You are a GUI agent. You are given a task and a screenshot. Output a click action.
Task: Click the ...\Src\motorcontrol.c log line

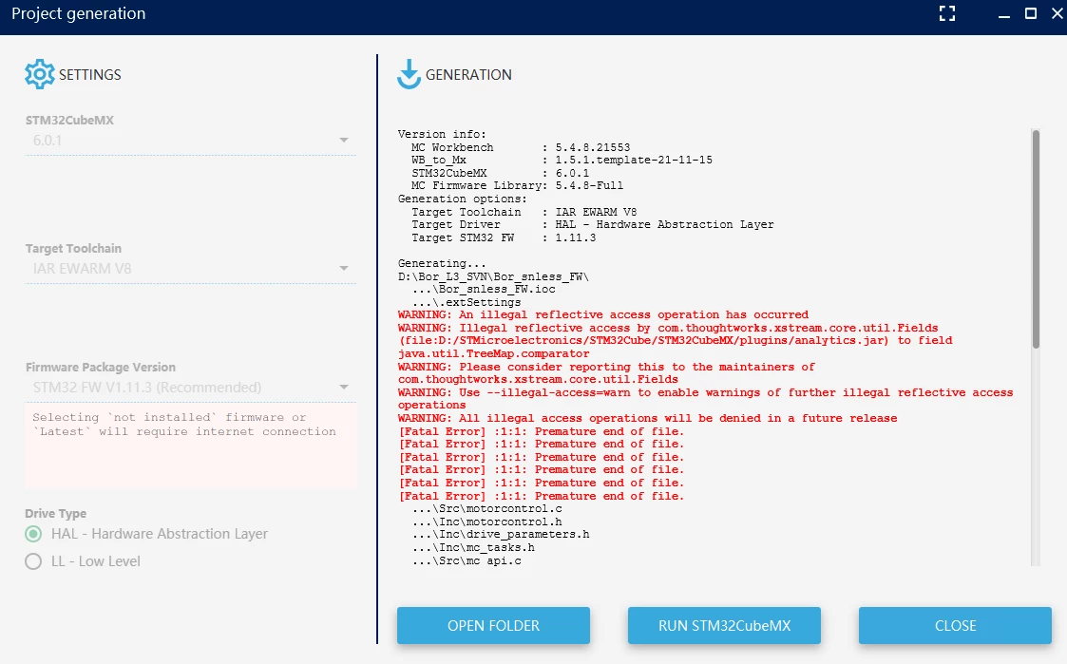pos(486,509)
